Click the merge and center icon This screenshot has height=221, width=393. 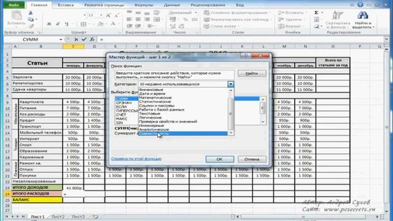click(x=157, y=19)
